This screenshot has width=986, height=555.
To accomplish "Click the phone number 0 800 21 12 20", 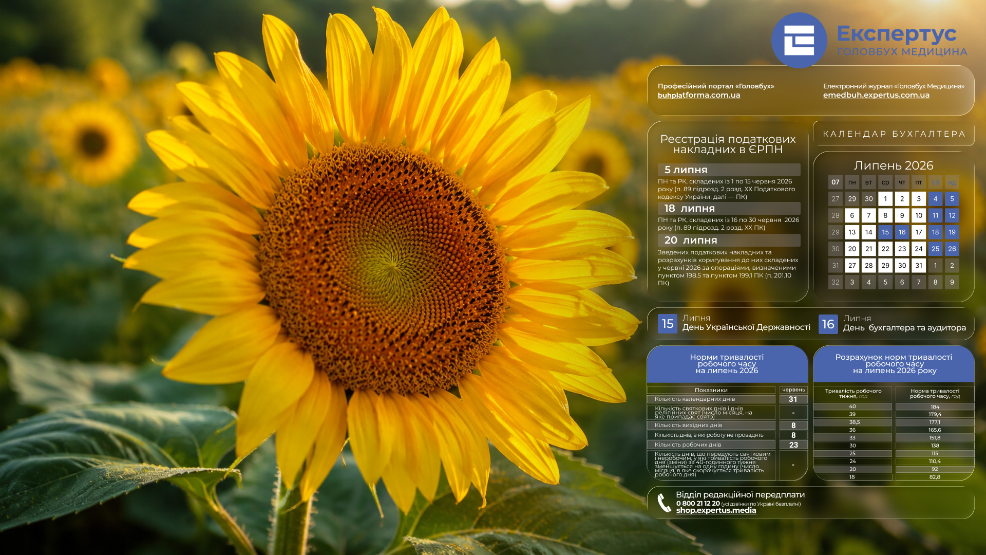I will [698, 504].
